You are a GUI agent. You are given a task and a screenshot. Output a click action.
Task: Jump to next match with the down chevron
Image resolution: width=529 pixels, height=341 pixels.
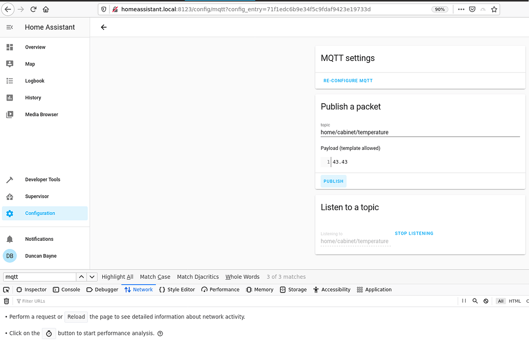click(91, 277)
